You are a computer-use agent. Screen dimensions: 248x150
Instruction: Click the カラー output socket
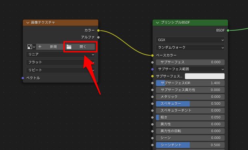pos(98,31)
